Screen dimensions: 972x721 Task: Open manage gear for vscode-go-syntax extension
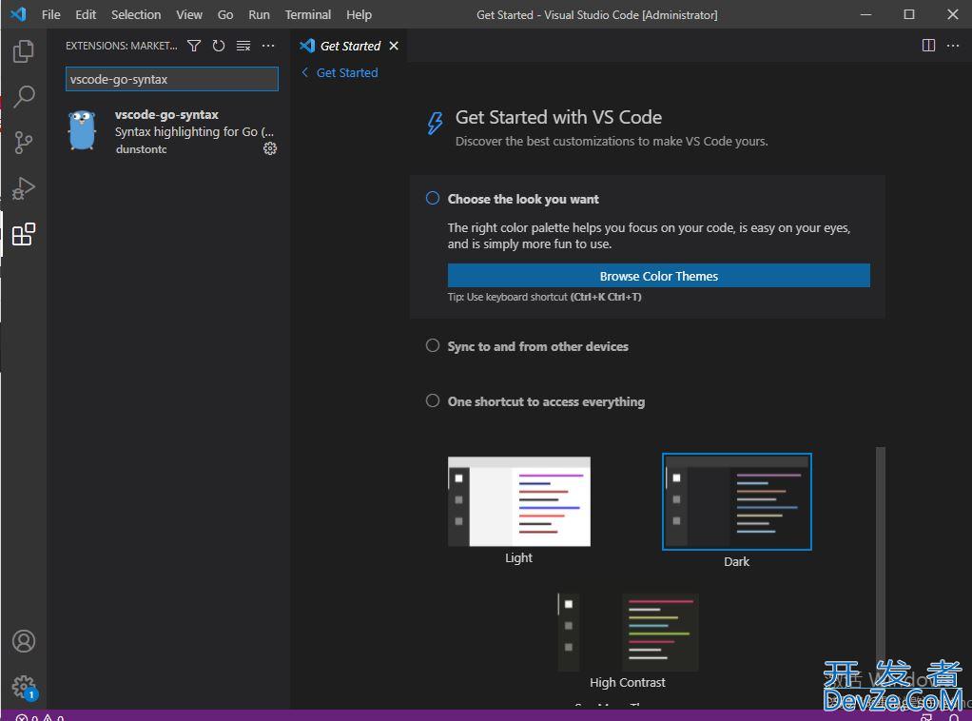(270, 148)
